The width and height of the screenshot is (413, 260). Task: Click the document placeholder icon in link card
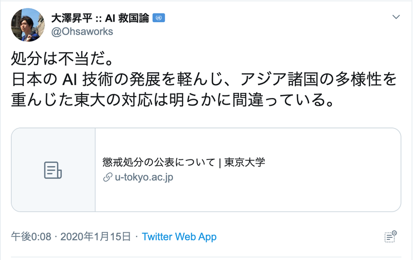tap(53, 170)
